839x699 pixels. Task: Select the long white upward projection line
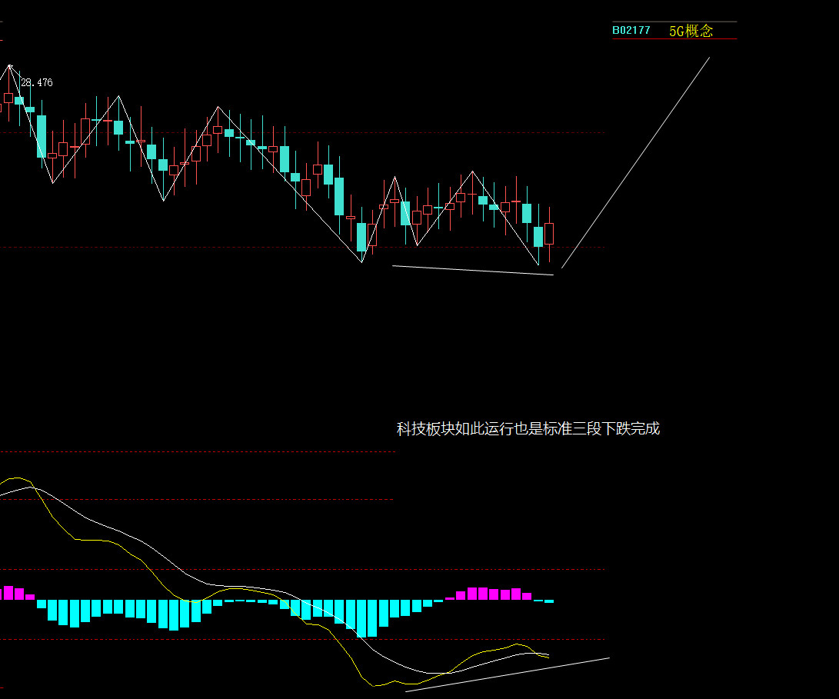636,162
